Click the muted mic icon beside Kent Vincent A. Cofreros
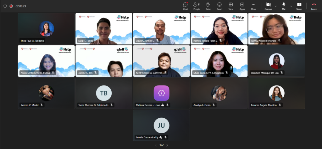Screen dimensions: 322x149 click(165, 73)
